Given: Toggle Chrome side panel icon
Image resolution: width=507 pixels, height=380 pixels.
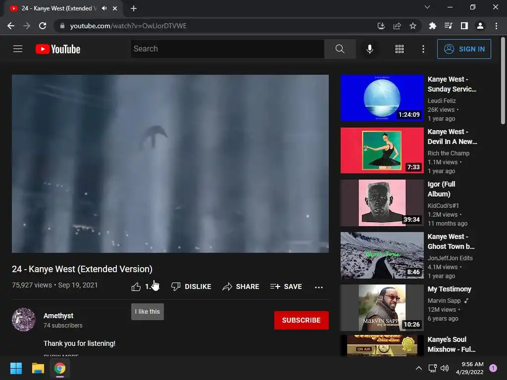Looking at the screenshot, I should coord(464,26).
